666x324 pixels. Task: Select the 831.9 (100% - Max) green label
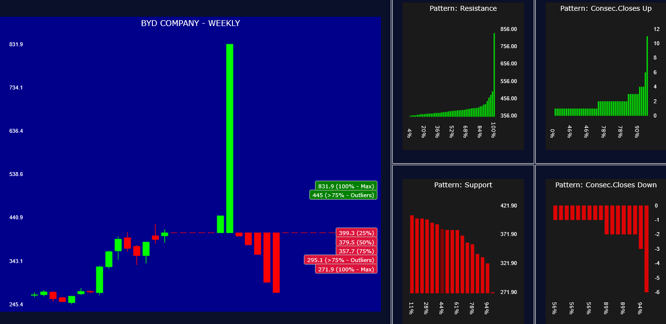tap(346, 186)
